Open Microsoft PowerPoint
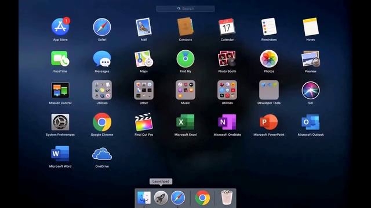The height and width of the screenshot is (208, 371). (x=269, y=122)
